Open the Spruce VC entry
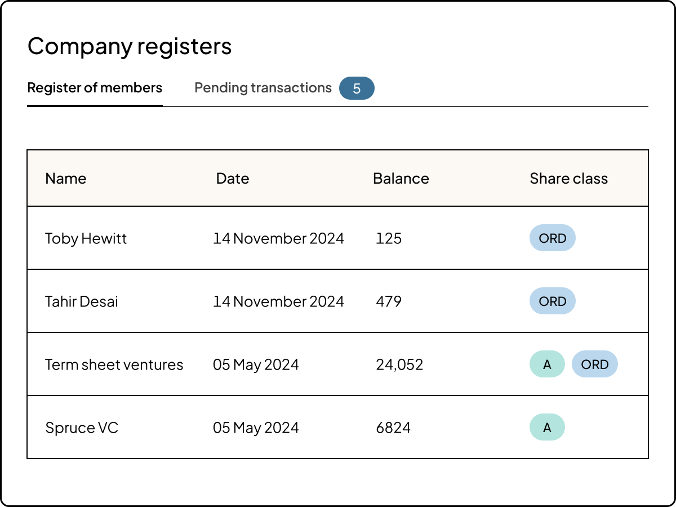This screenshot has width=676, height=507. (x=82, y=428)
